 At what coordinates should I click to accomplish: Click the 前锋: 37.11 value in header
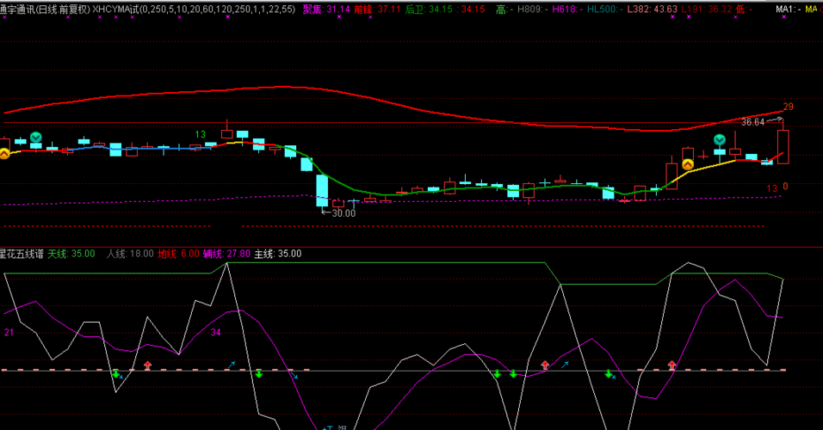(x=377, y=9)
